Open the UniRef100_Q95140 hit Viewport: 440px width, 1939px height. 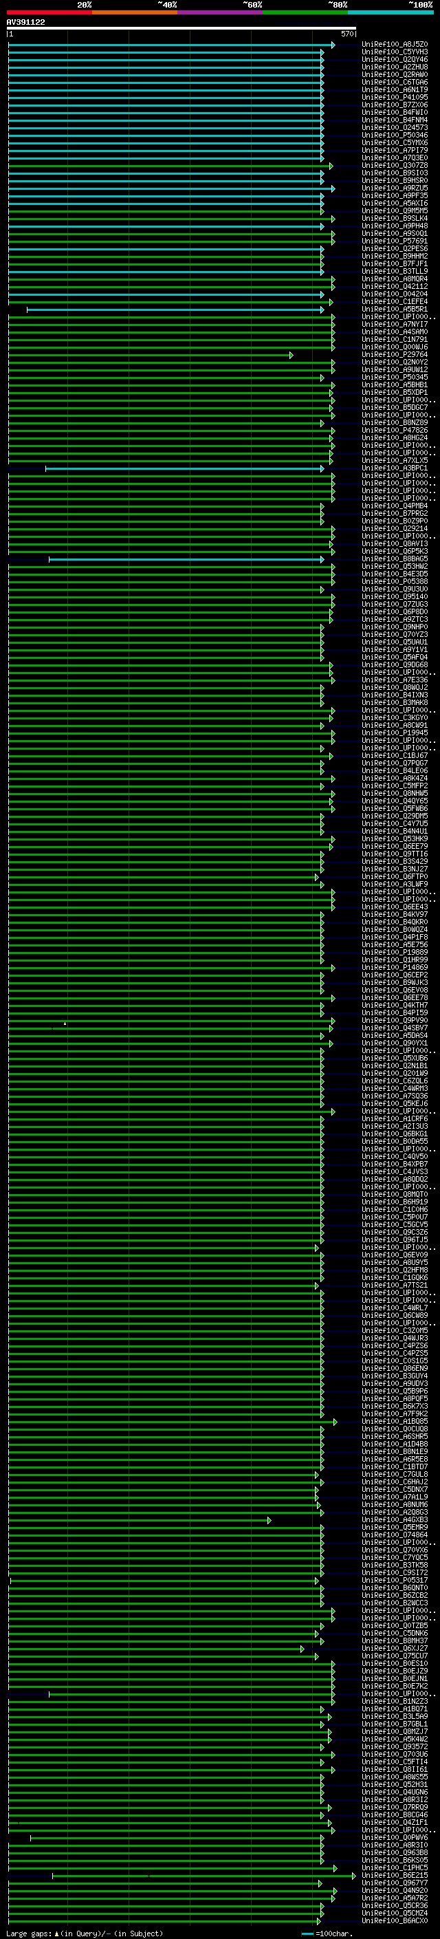[394, 597]
